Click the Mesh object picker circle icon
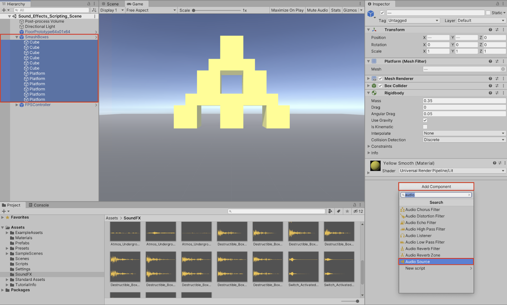507x305 pixels. click(503, 69)
